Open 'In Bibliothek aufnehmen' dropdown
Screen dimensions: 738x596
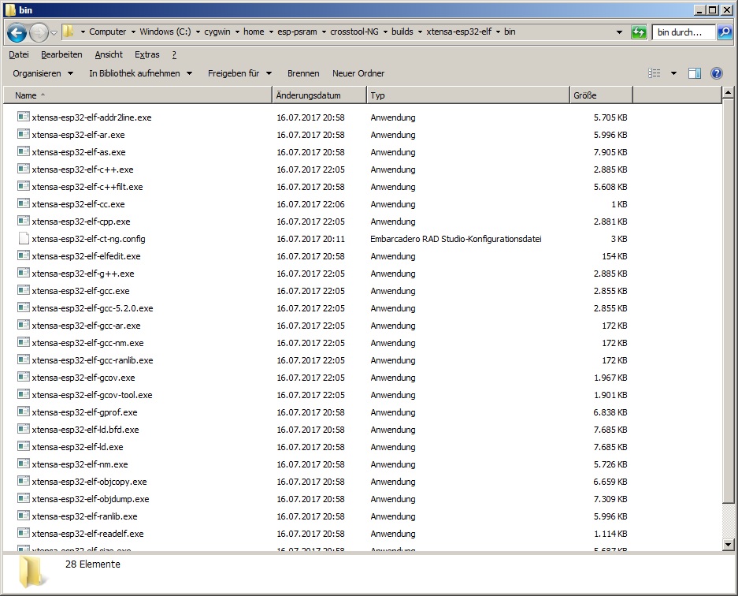click(x=140, y=73)
